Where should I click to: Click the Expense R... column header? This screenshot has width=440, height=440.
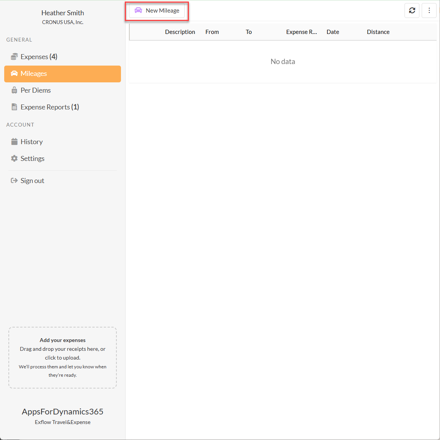(301, 32)
